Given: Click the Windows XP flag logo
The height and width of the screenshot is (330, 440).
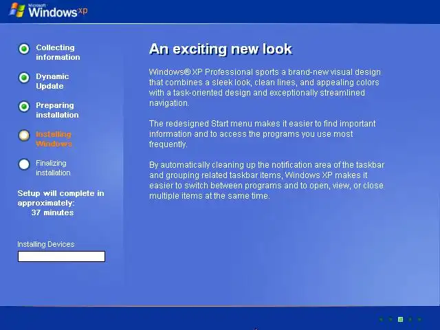Looking at the screenshot, I should click(x=17, y=10).
